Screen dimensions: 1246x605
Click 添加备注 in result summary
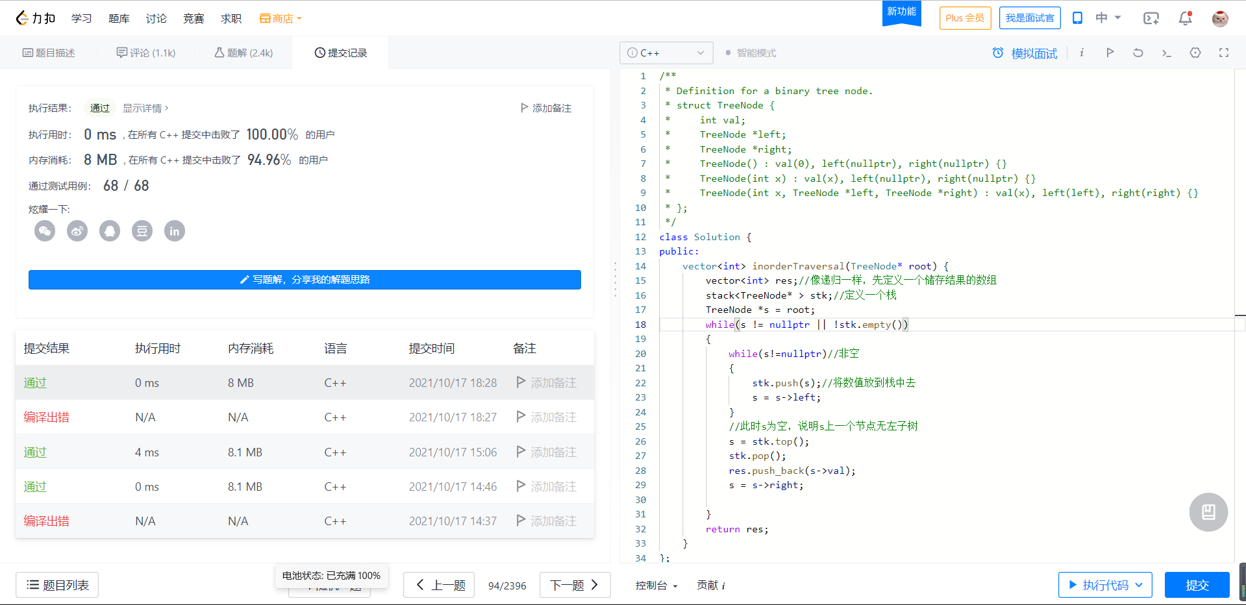click(546, 108)
